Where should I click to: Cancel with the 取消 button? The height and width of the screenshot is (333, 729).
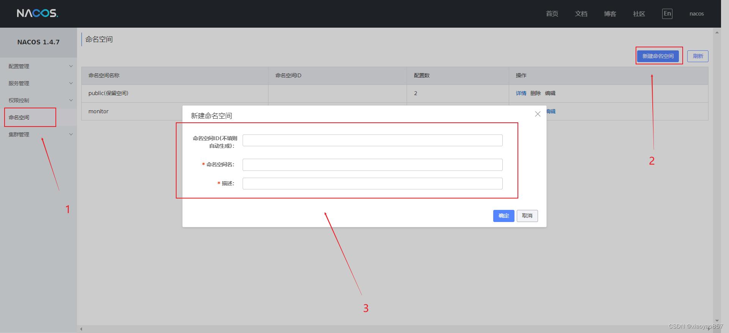[x=527, y=216]
